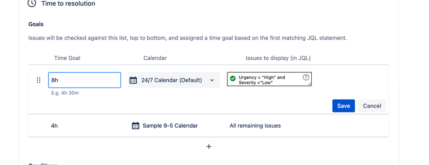Expand the calendar list via the chevron arrow

pyautogui.click(x=212, y=80)
